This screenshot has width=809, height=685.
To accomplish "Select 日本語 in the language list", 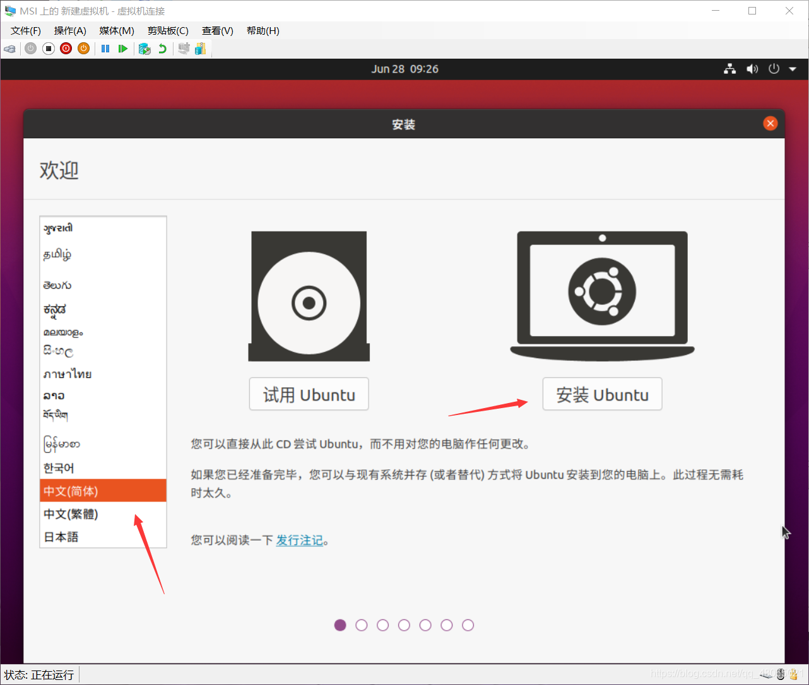I will [103, 537].
